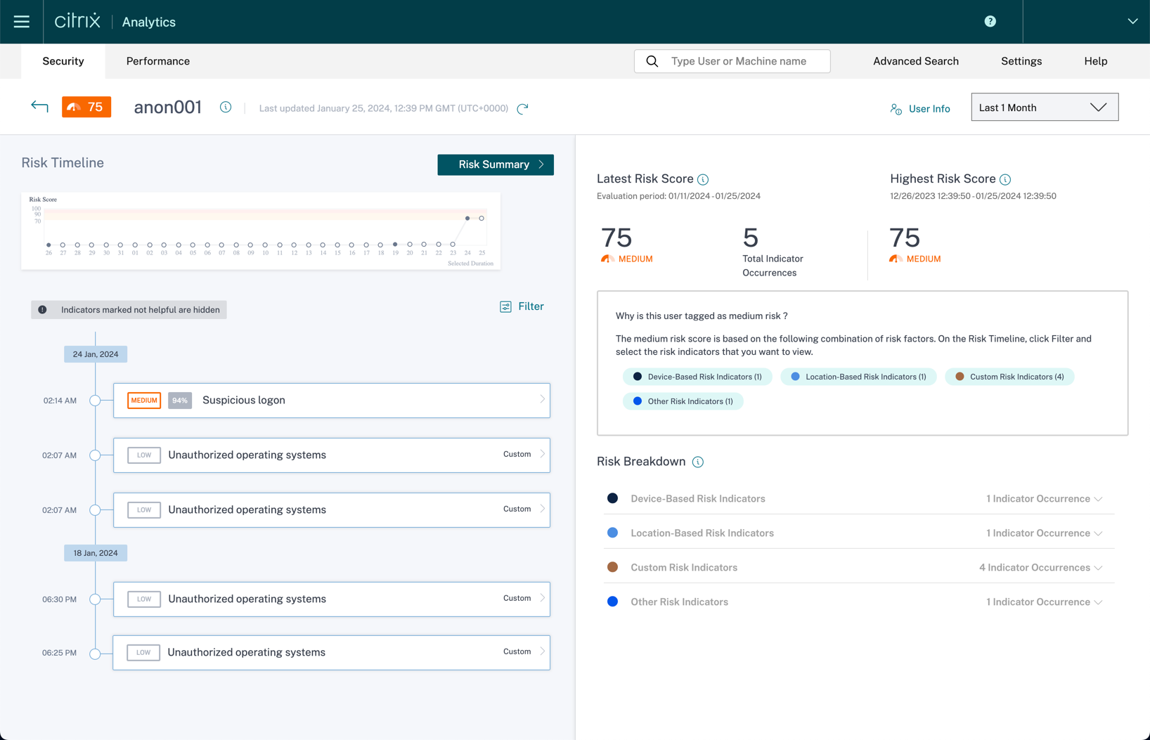The image size is (1150, 740).
Task: Open the hamburger navigation menu
Action: point(22,22)
